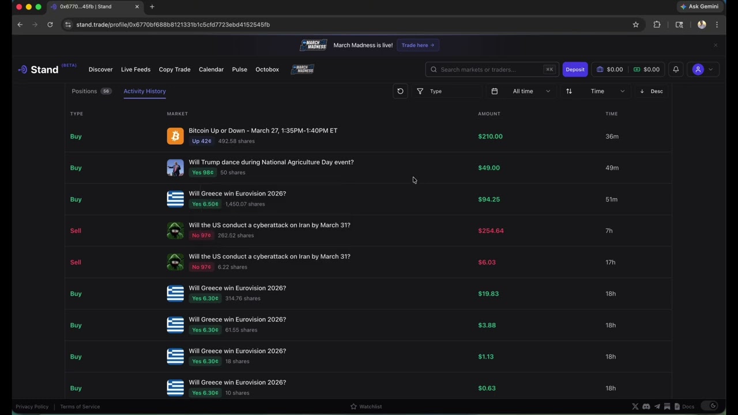Open the Discord link in footer
This screenshot has width=738, height=415.
coord(646,406)
